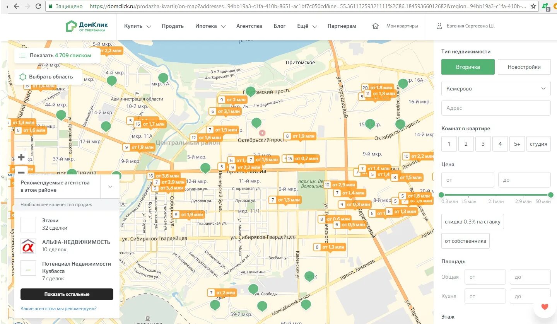Expand the Купить menu

137,26
